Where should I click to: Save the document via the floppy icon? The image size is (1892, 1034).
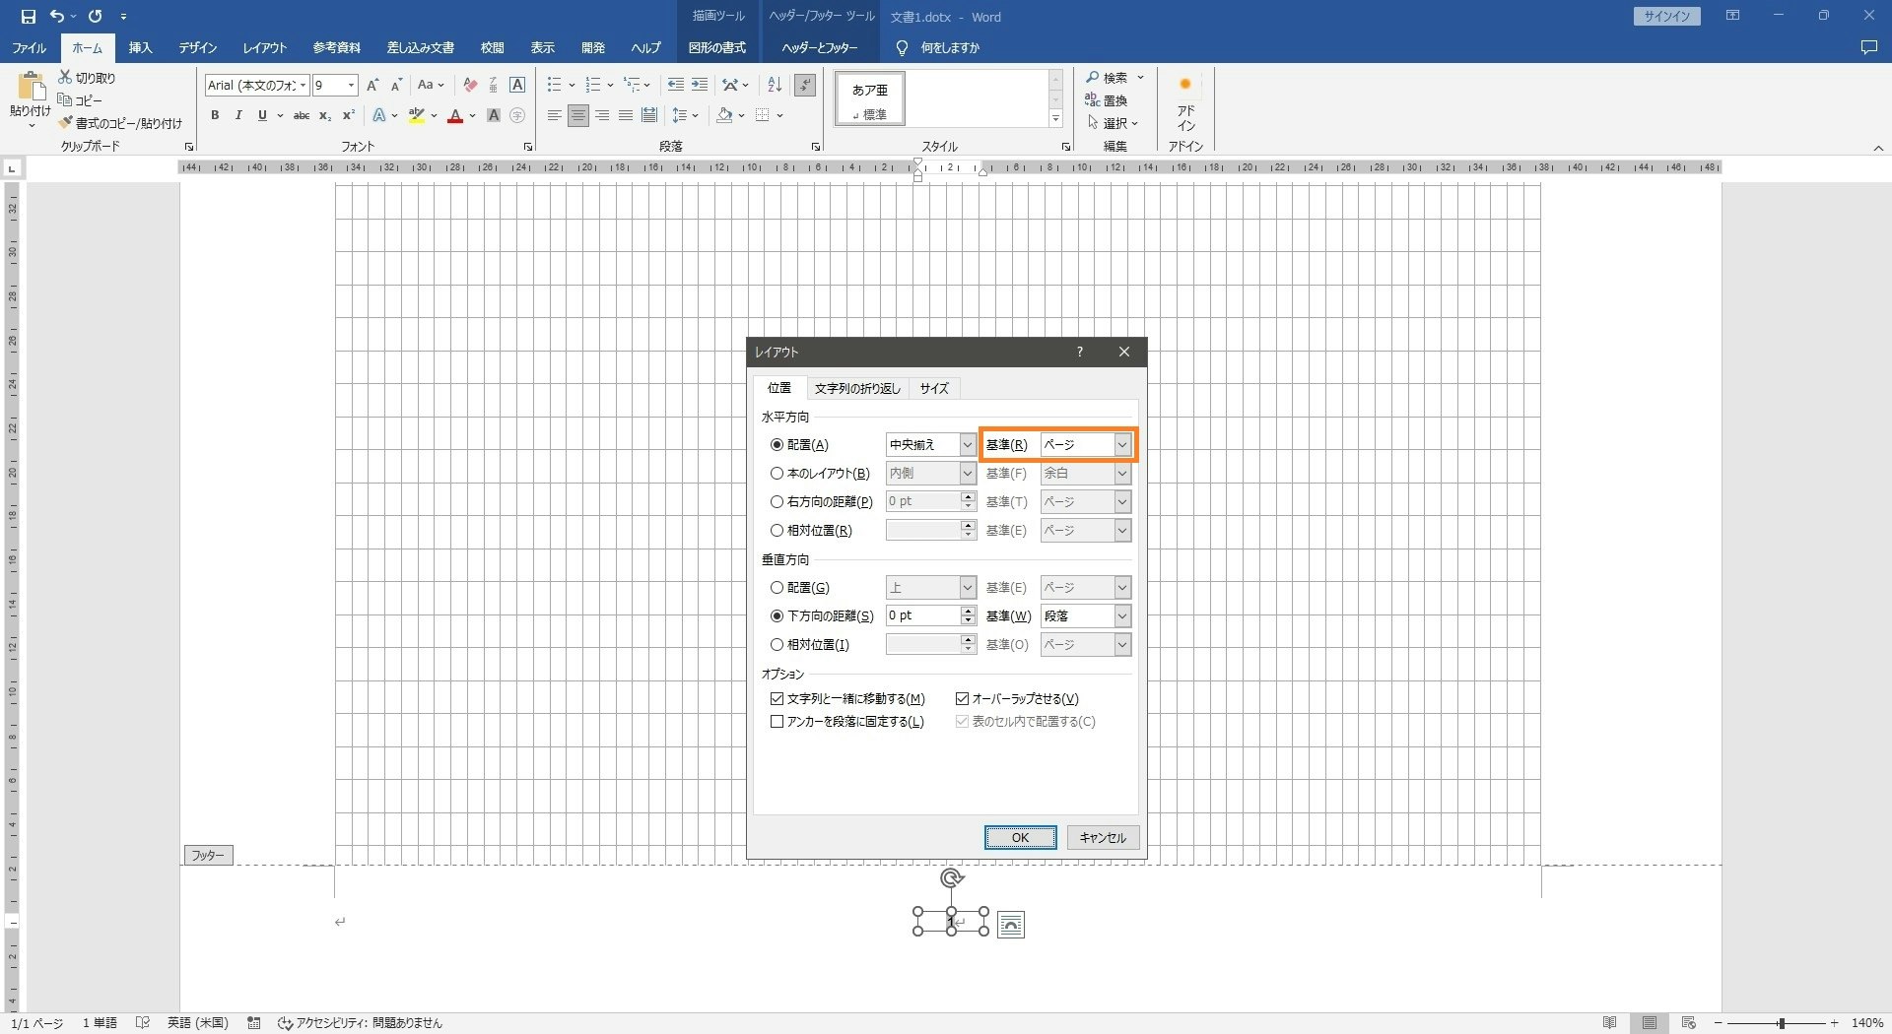pyautogui.click(x=28, y=16)
